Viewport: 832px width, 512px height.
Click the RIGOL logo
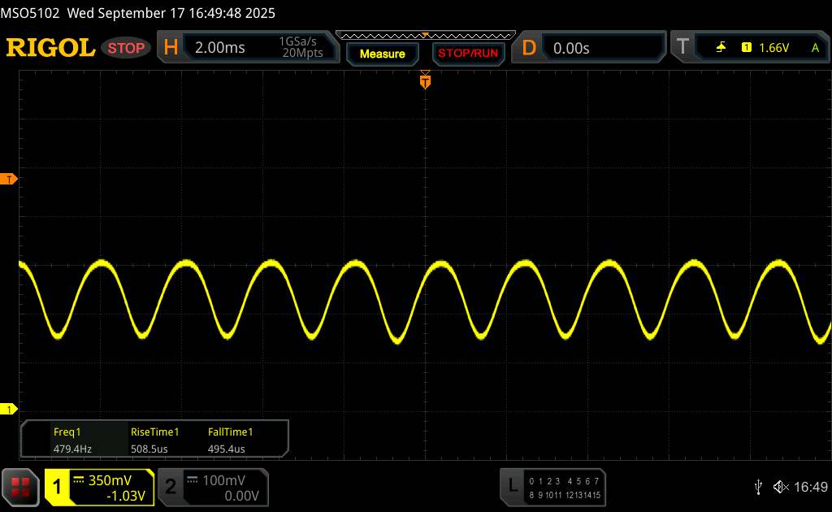(50, 48)
